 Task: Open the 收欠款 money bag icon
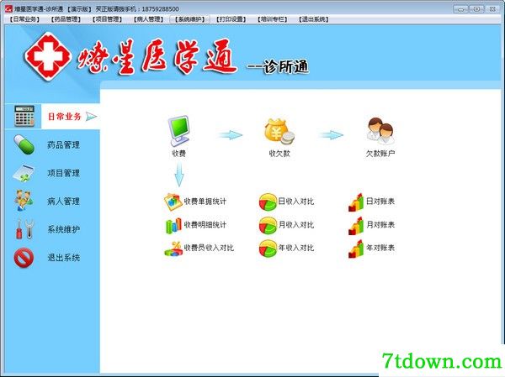pyautogui.click(x=279, y=132)
